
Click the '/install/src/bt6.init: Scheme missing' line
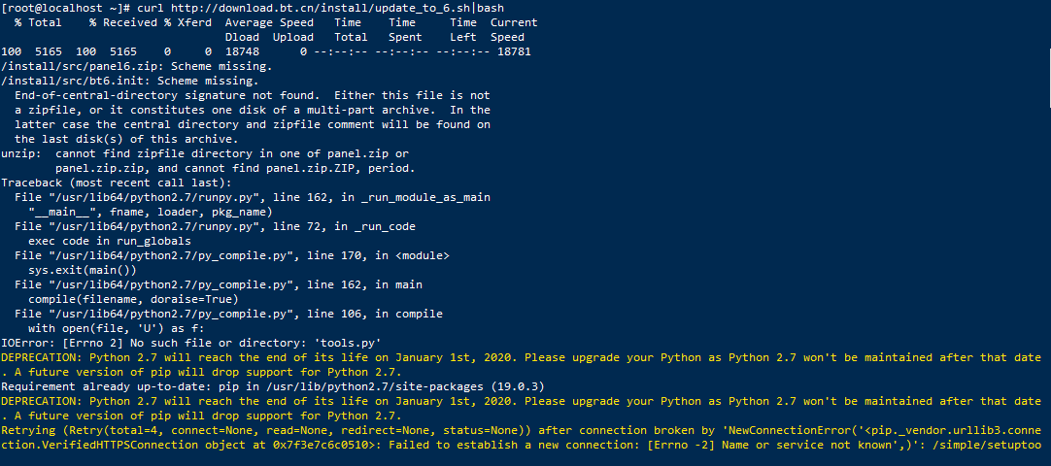130,81
